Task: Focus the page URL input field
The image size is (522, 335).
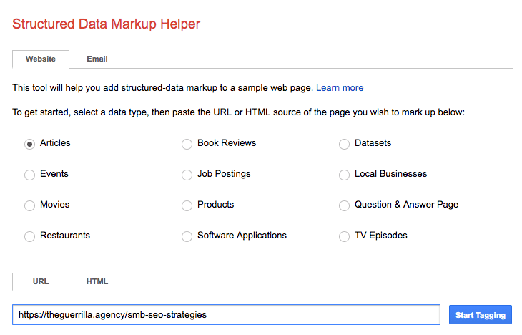Action: (x=227, y=315)
